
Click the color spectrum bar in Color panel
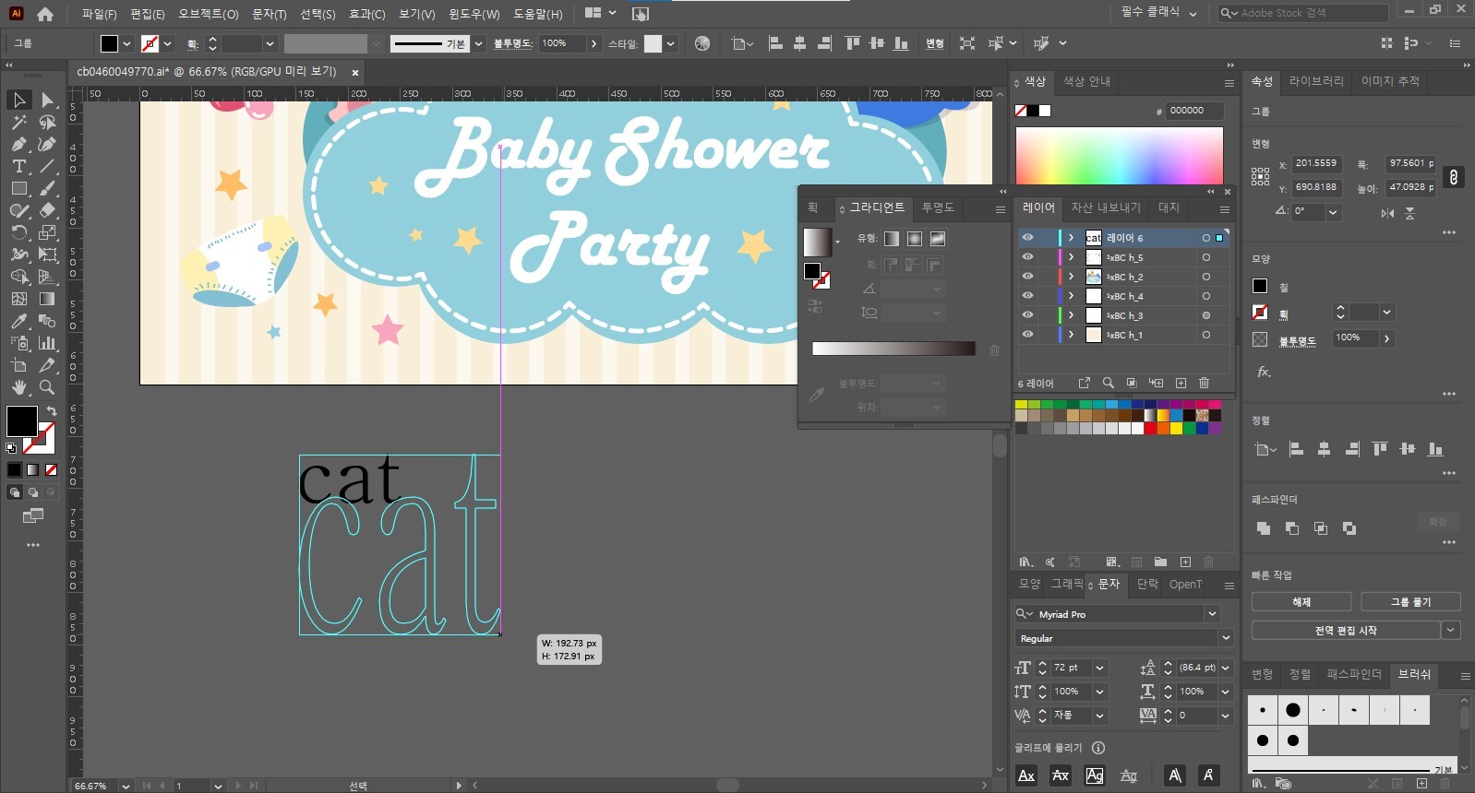click(x=1119, y=155)
